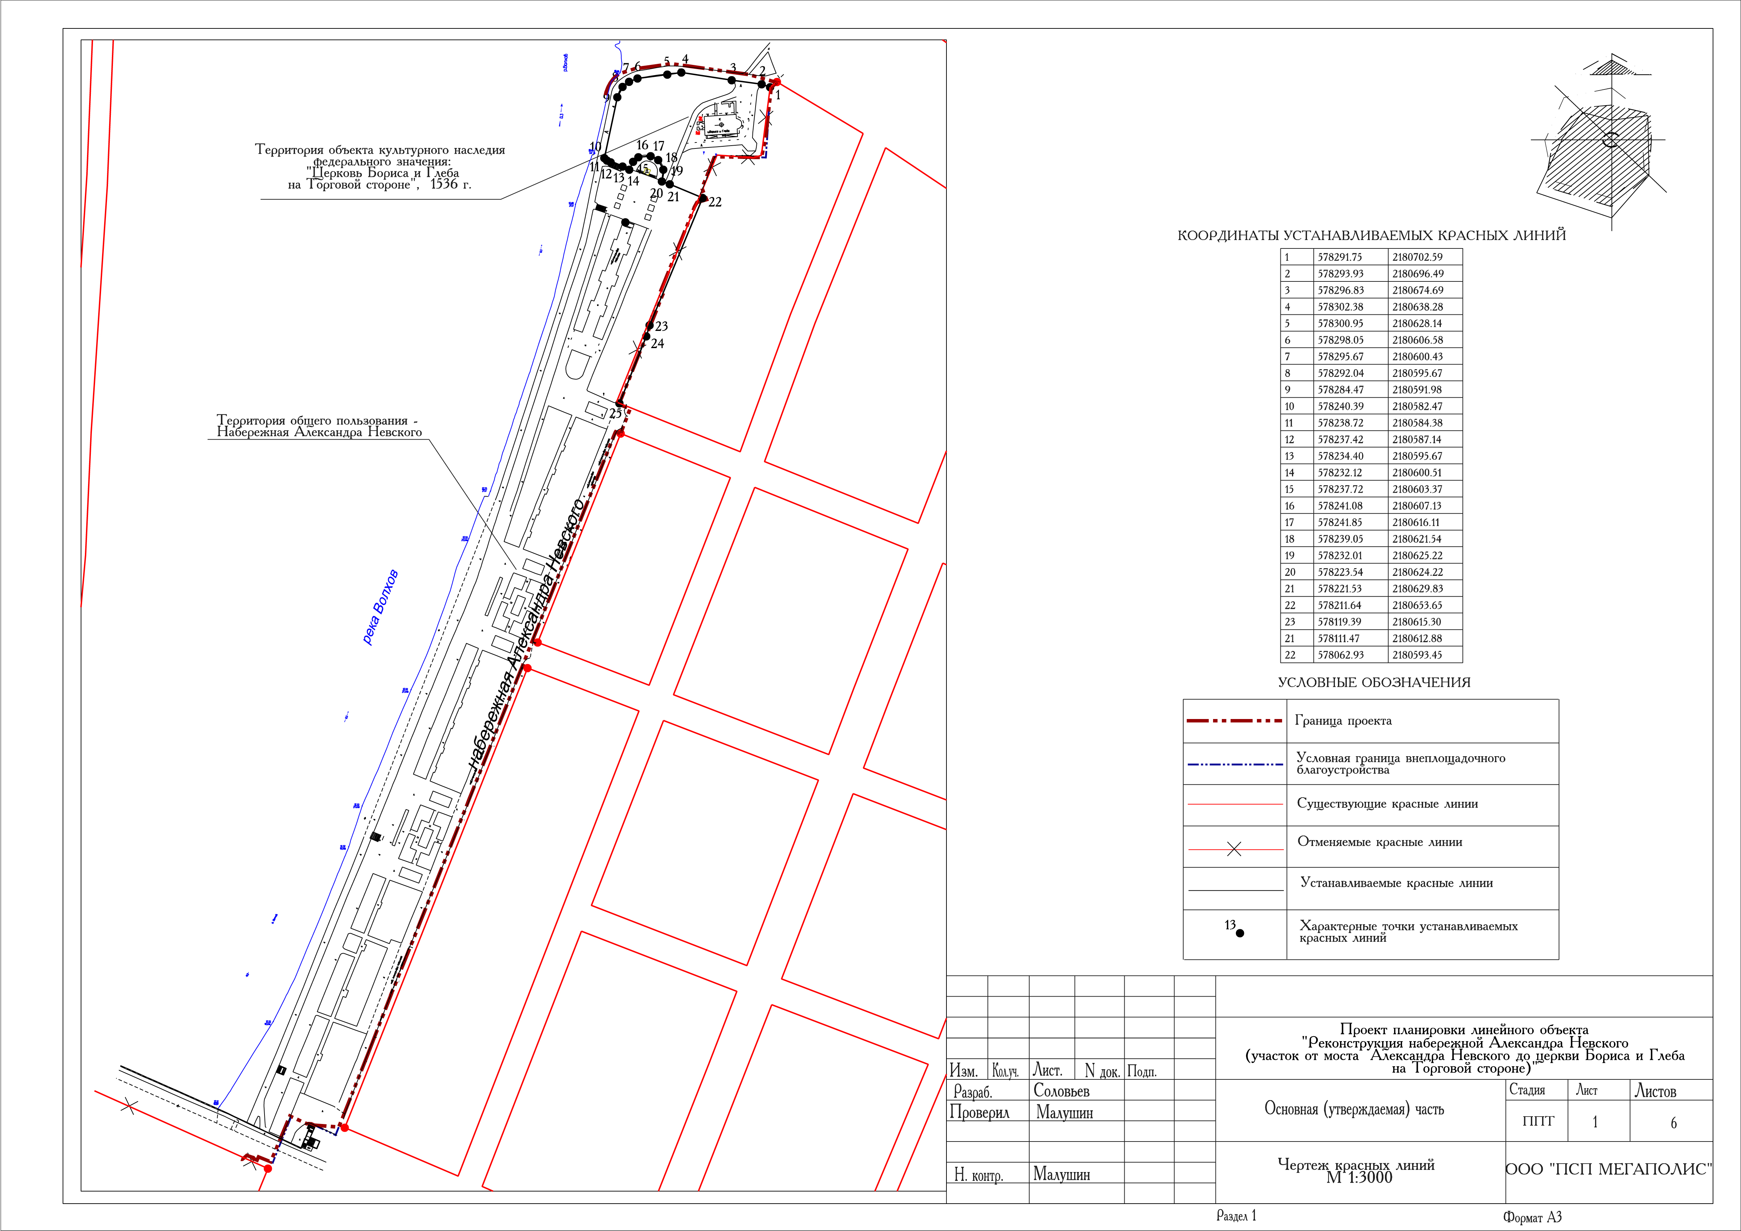Click the red dash-dot line sample for Граница проекта
This screenshot has height=1231, width=1741.
(1234, 720)
